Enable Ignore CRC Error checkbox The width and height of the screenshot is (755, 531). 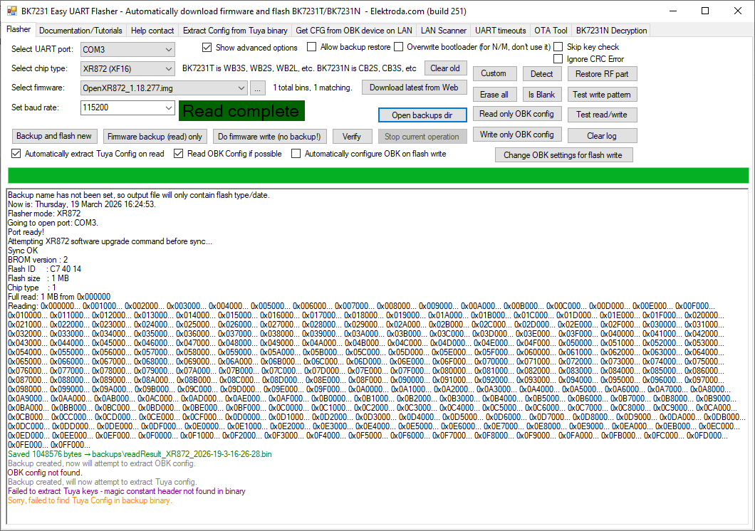pyautogui.click(x=558, y=58)
